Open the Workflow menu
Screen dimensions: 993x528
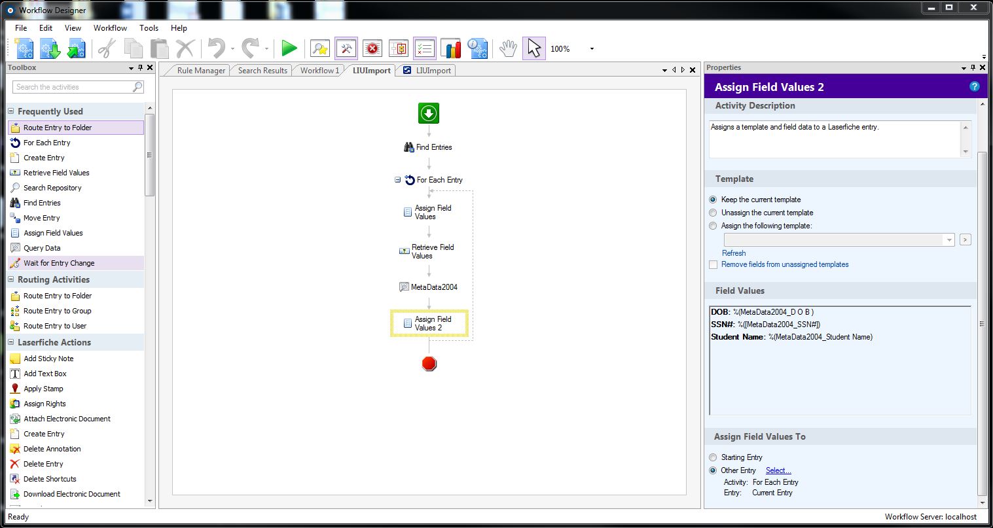[110, 28]
